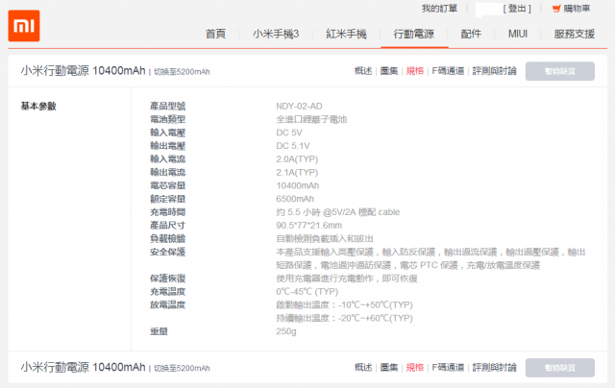Click rated capacity value 6500mAh

(295, 199)
